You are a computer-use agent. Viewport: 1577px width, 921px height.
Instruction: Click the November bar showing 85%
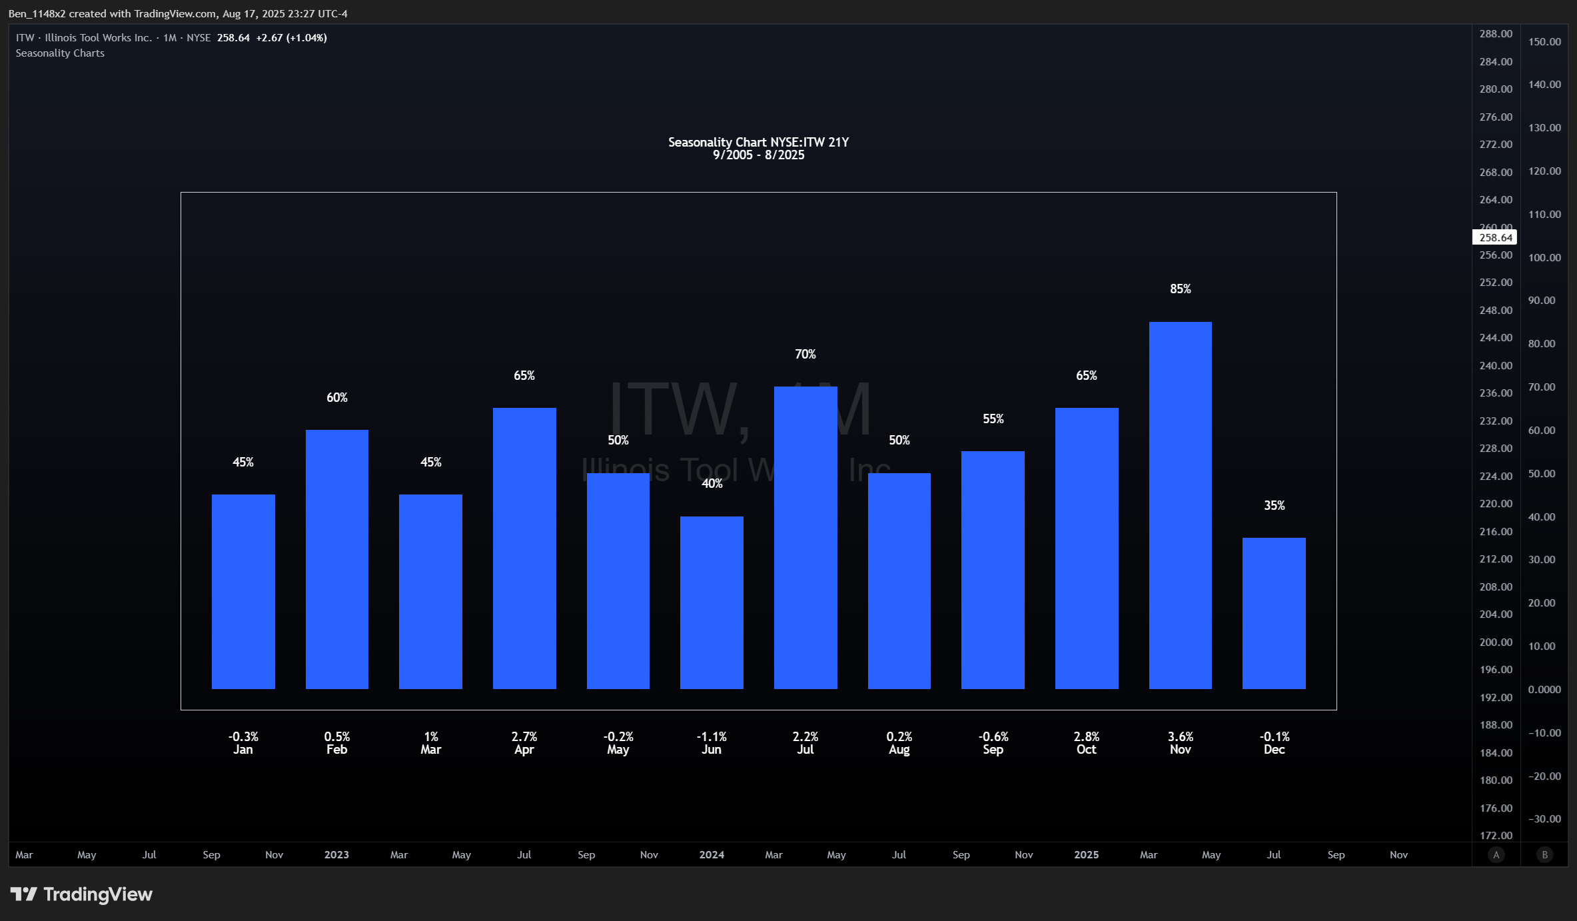pyautogui.click(x=1180, y=504)
